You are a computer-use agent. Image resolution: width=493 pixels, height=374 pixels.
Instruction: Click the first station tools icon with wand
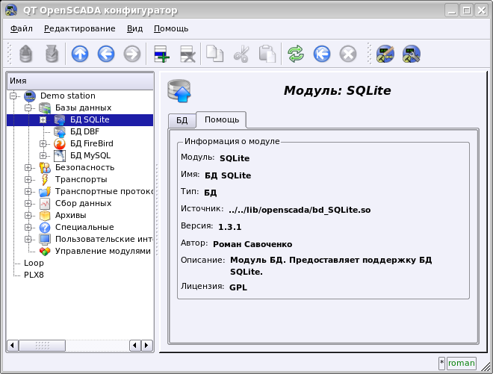click(385, 54)
